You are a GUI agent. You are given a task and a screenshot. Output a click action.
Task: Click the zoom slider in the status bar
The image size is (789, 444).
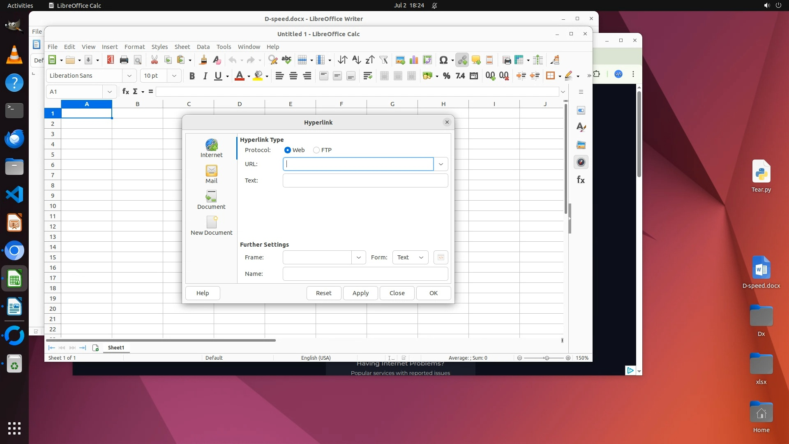pyautogui.click(x=547, y=358)
